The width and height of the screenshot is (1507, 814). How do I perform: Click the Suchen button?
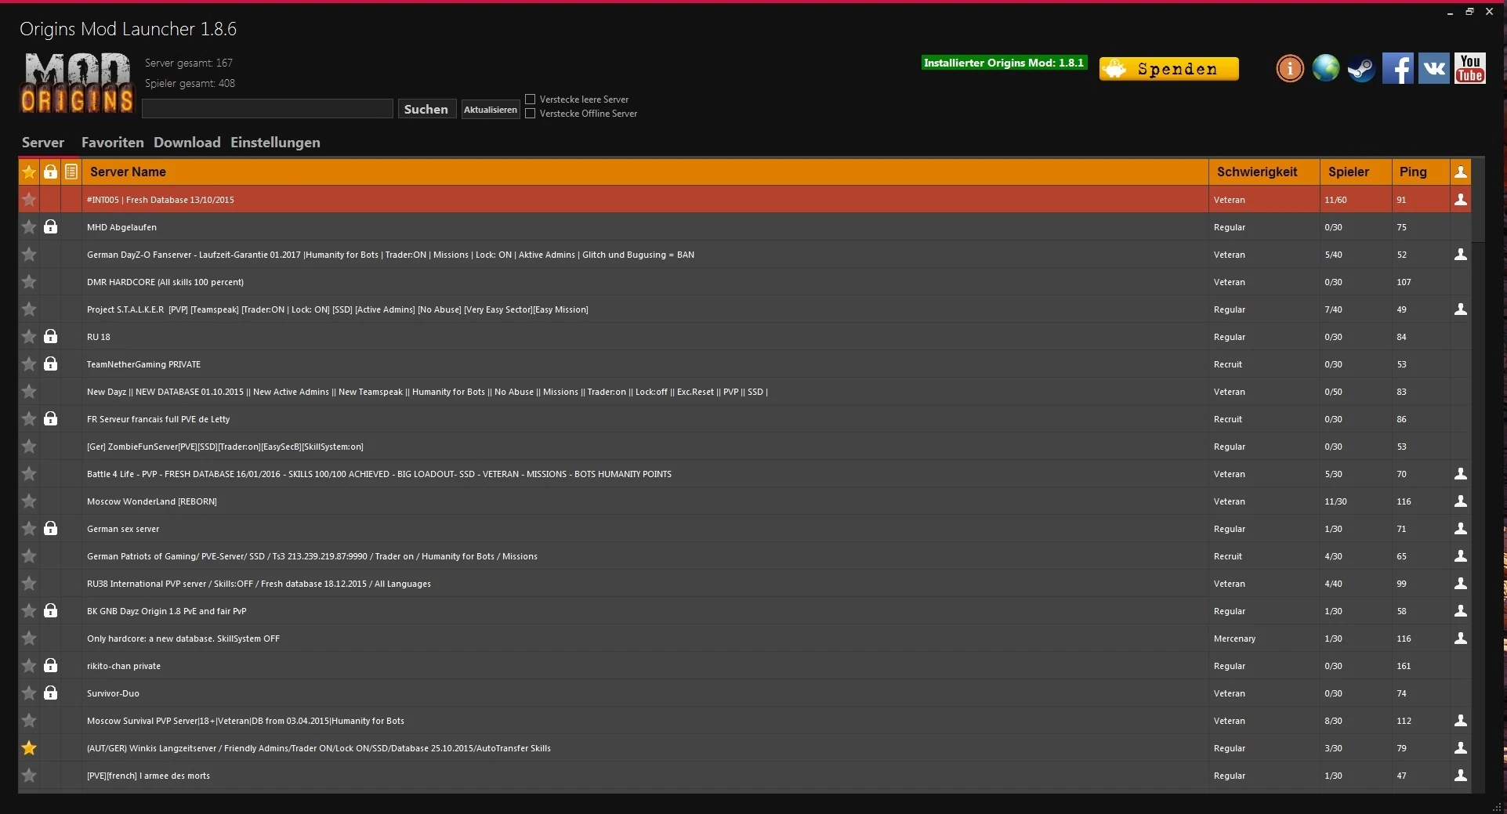(426, 109)
